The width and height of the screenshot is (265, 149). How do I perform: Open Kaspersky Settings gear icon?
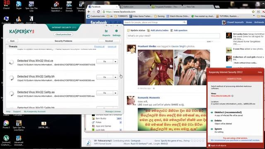pyautogui.click(x=116, y=31)
